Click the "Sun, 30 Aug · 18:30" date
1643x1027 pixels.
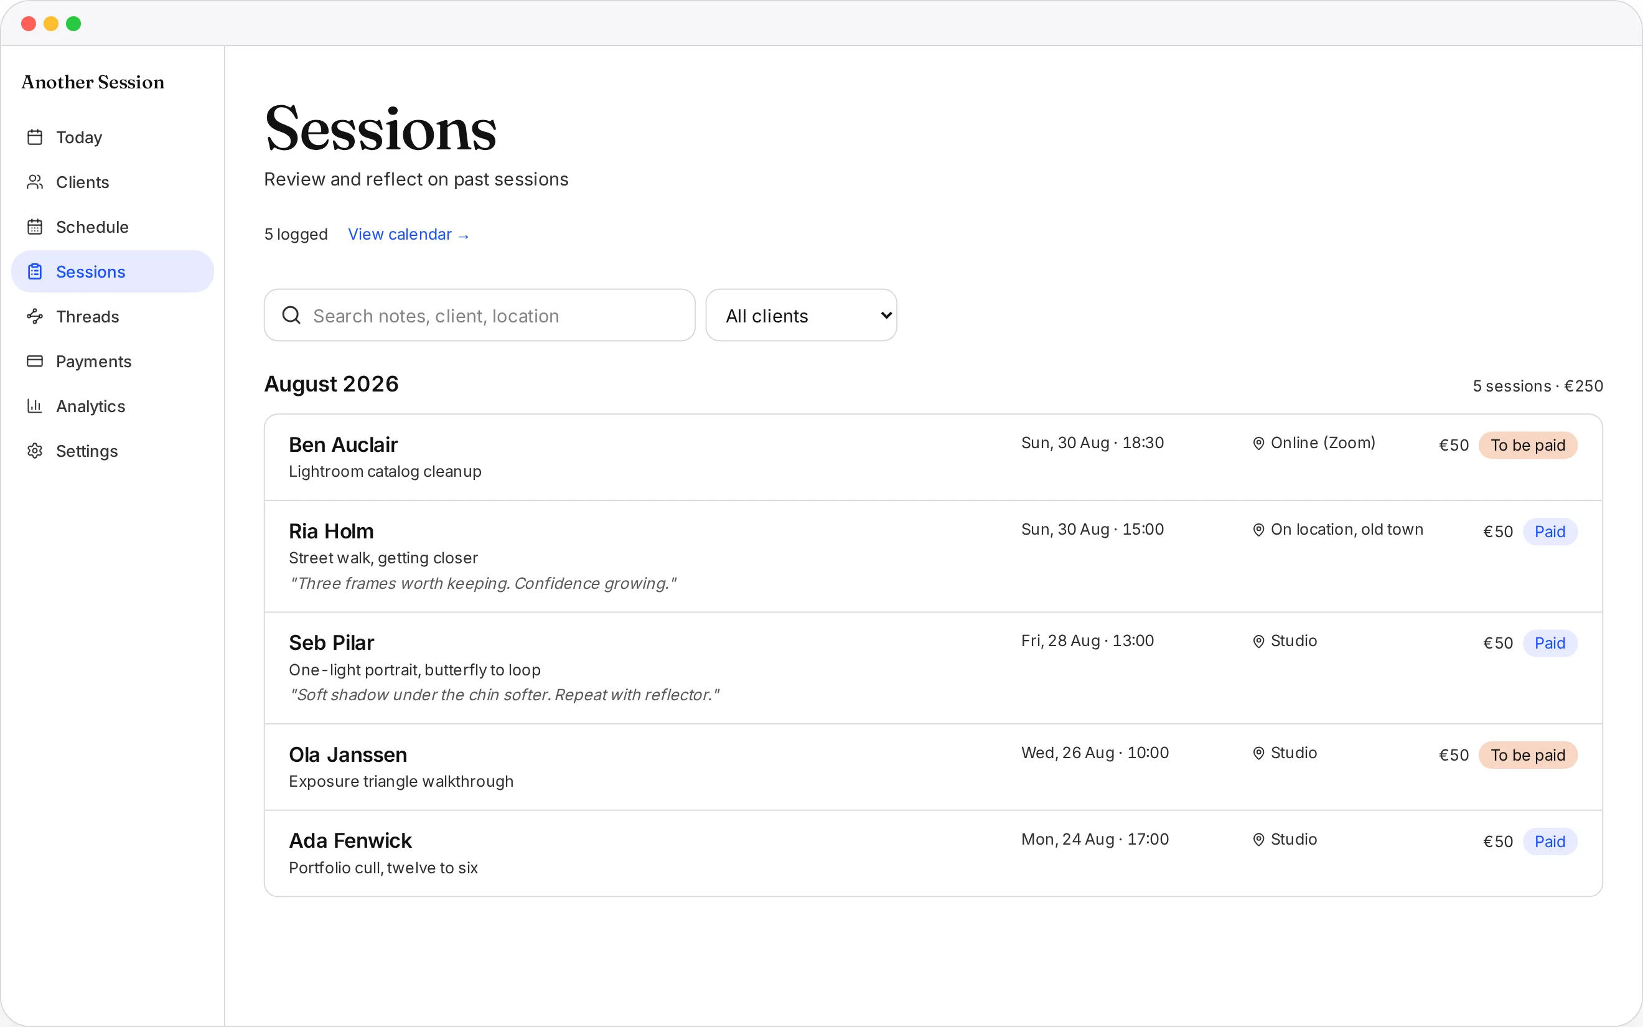click(x=1092, y=443)
